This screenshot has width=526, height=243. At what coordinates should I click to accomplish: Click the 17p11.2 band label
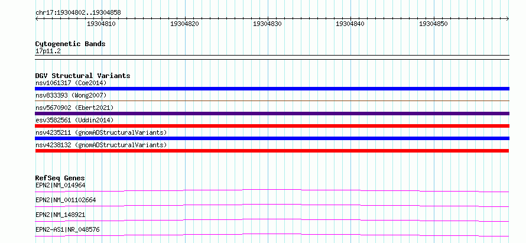click(48, 51)
